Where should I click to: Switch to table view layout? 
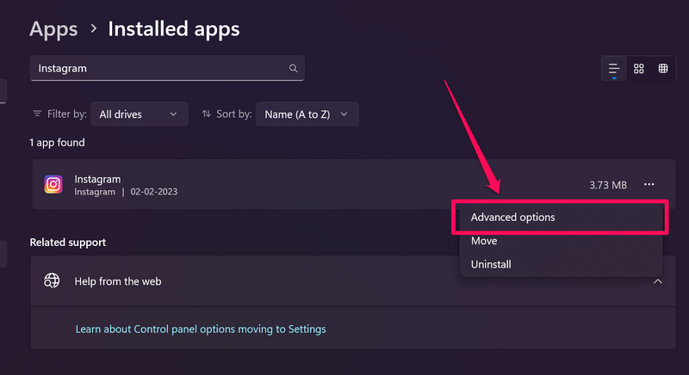663,69
